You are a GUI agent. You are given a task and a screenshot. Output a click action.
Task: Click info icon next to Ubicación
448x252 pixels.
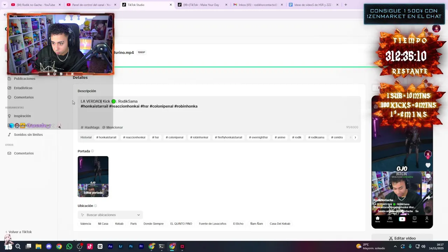tap(95, 206)
